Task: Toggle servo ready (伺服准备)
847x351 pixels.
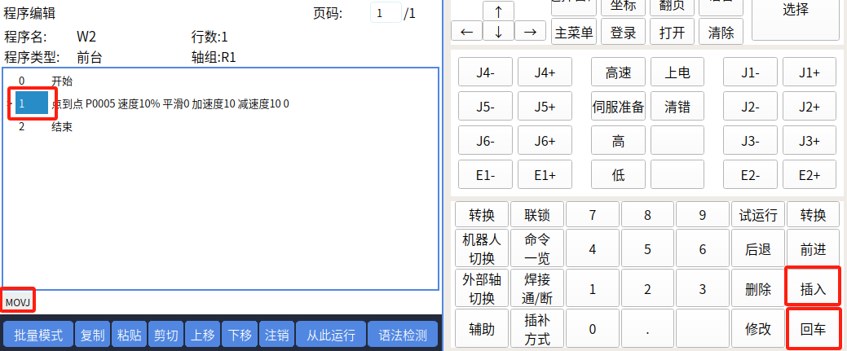Action: [618, 107]
